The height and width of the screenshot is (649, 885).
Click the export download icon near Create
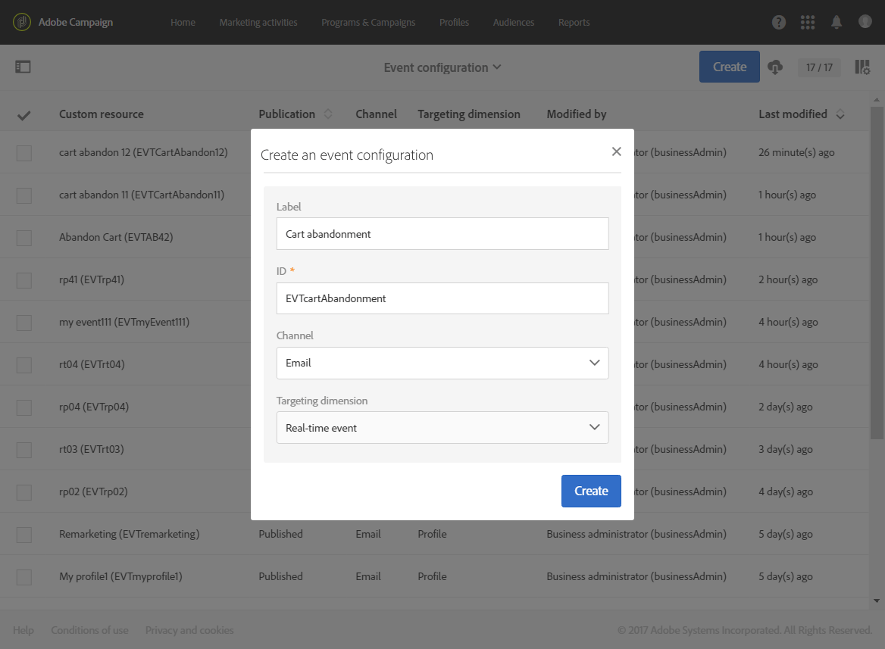point(775,67)
